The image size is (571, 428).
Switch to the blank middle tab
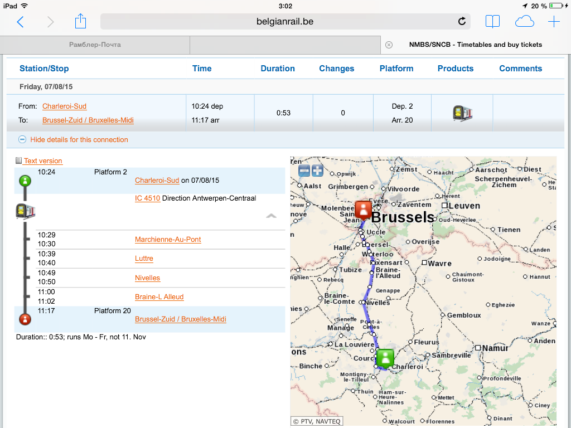point(285,45)
